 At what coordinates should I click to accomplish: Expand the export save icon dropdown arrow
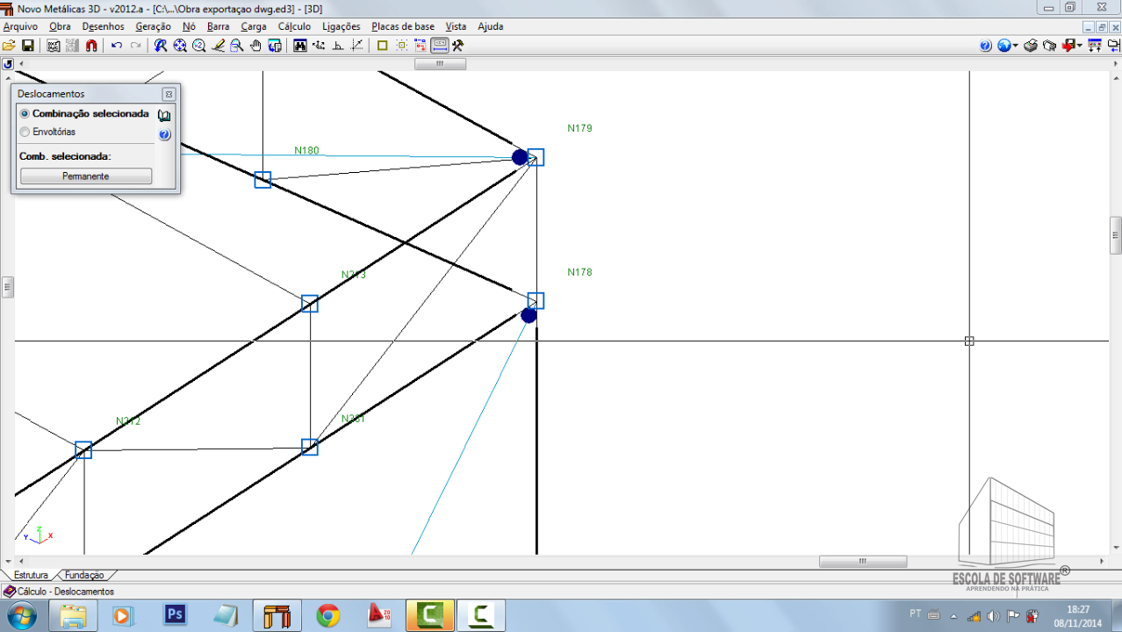1081,46
